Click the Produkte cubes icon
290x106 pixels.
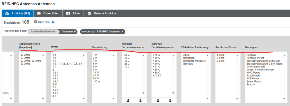click(7, 14)
